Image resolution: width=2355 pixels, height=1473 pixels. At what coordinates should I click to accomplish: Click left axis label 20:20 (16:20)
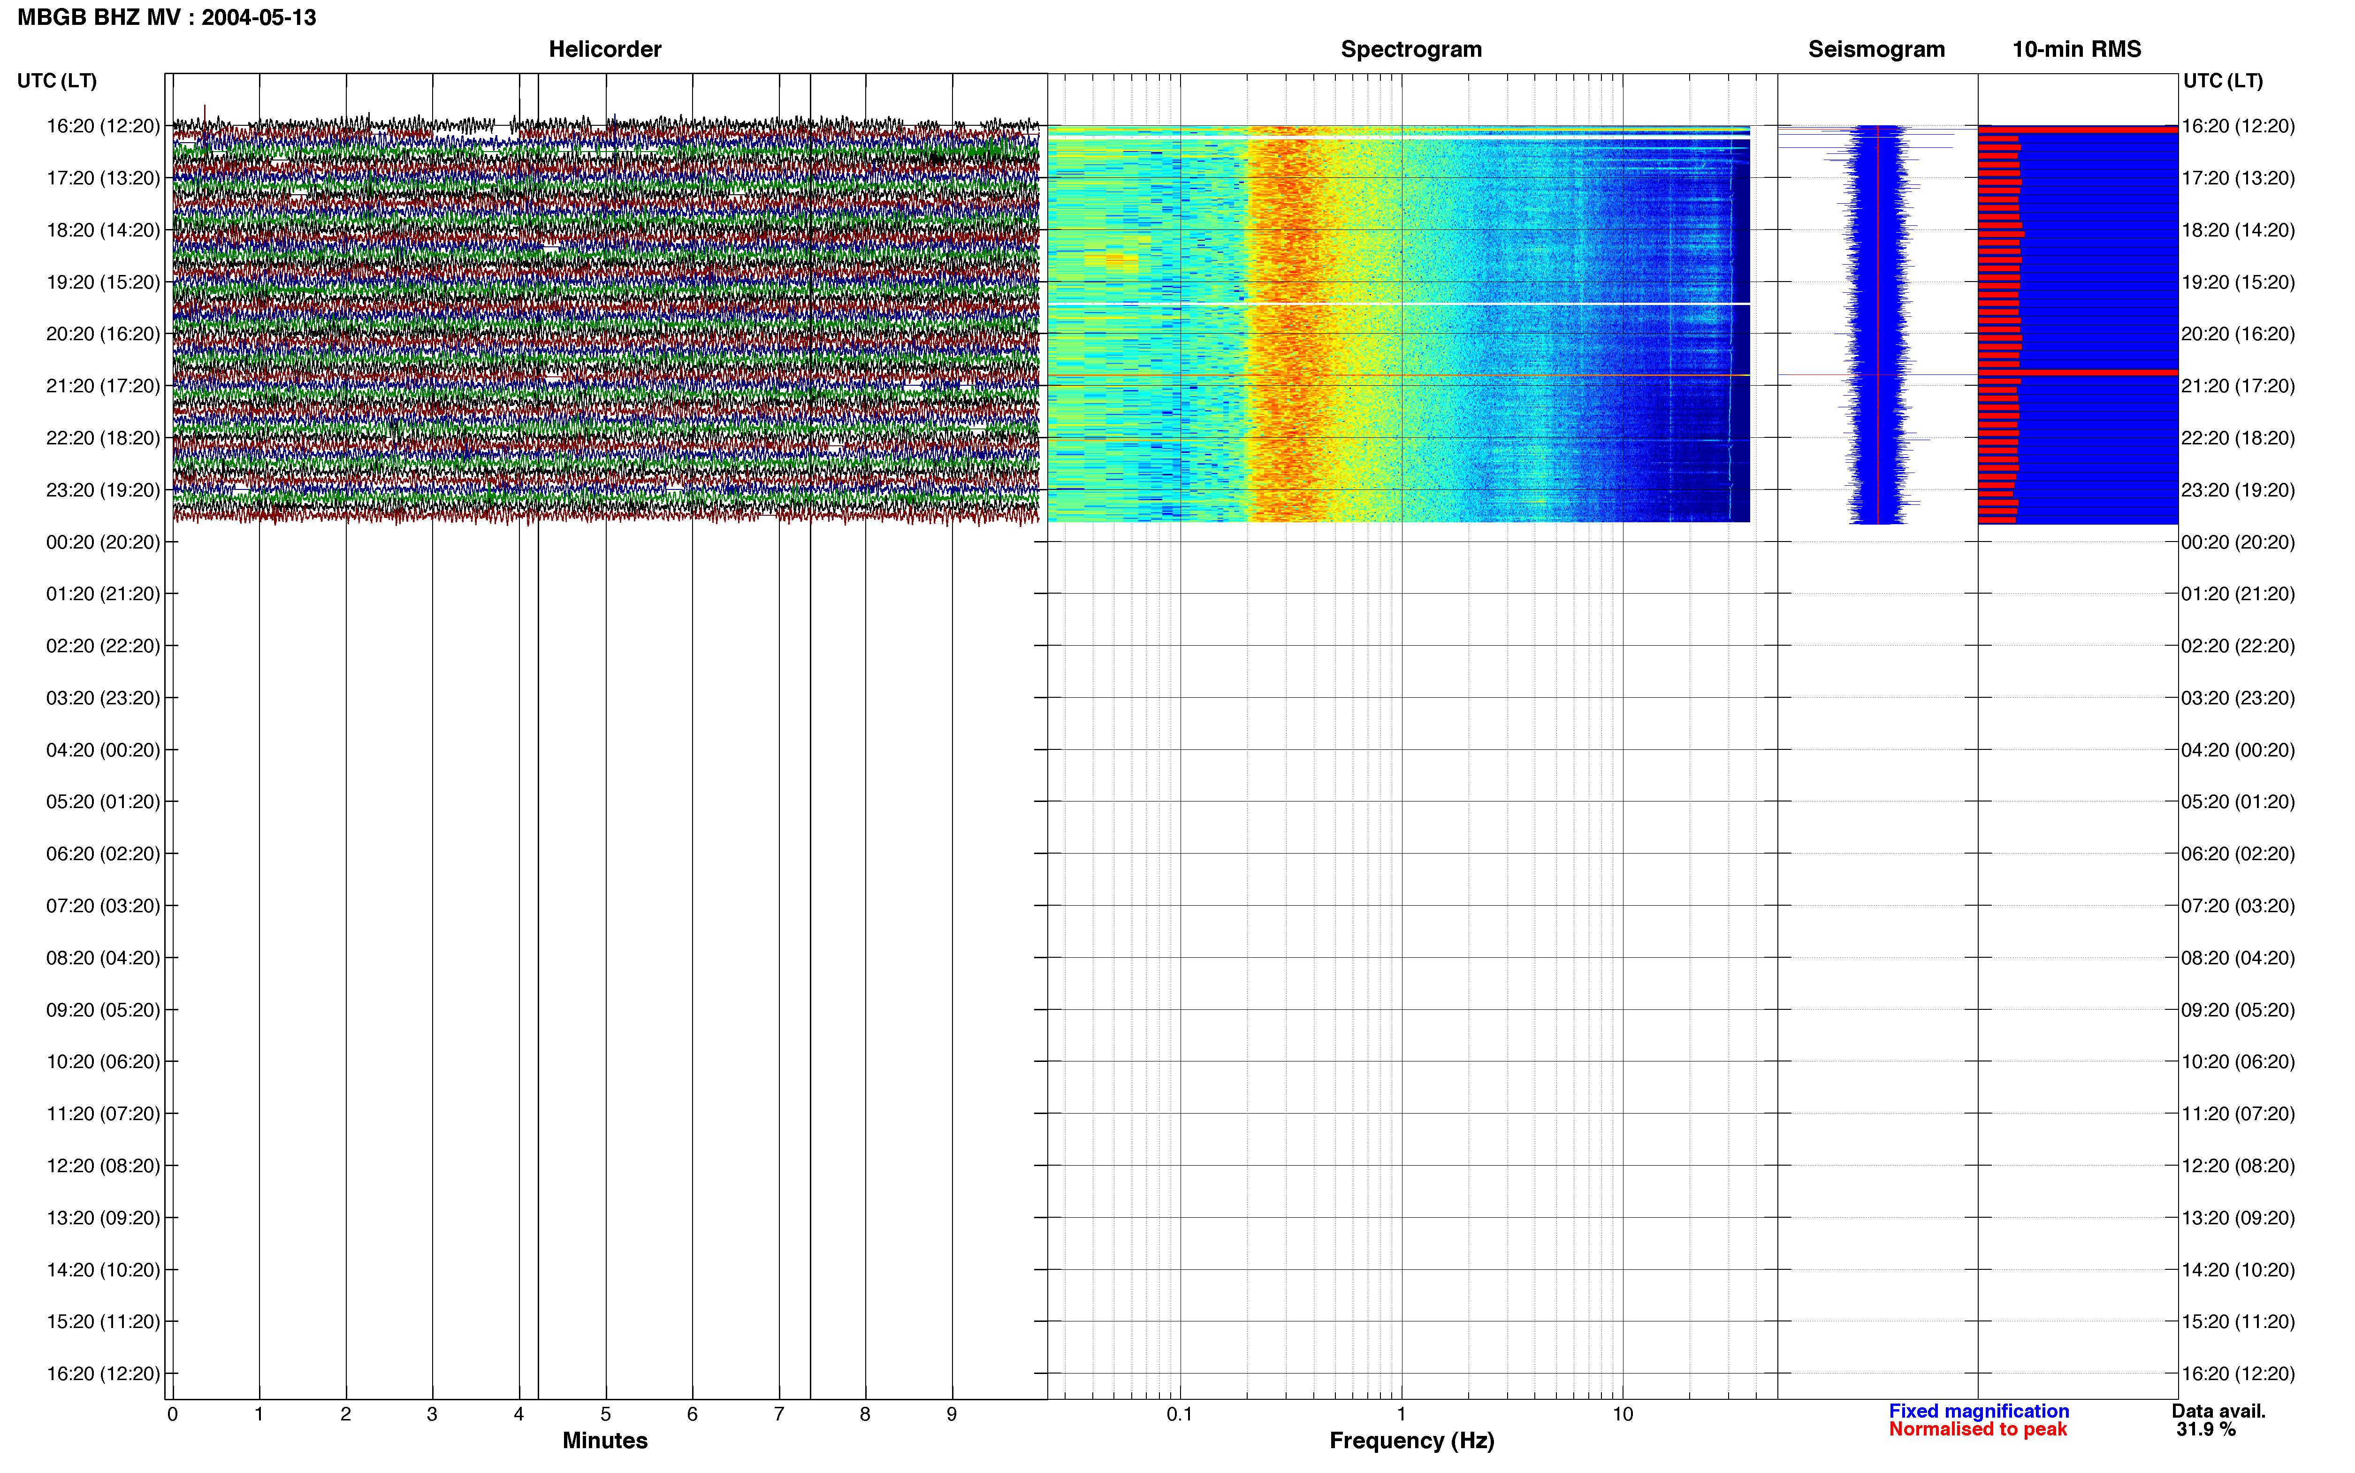coord(103,333)
